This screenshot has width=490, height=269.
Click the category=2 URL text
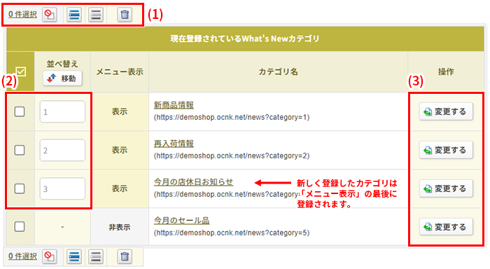[232, 156]
